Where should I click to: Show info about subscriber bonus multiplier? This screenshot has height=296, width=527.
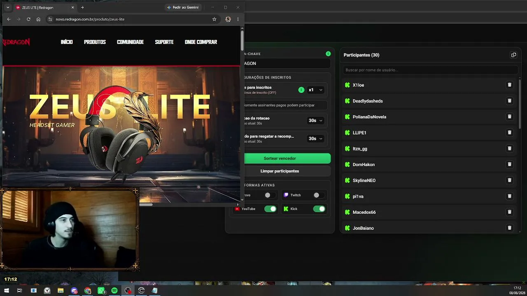click(x=301, y=90)
